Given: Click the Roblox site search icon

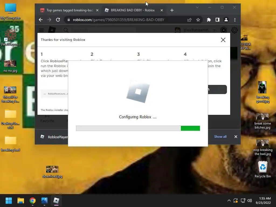Looking at the screenshot, I should click(x=66, y=30).
